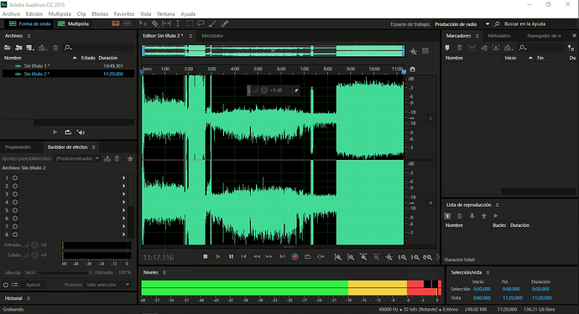
Task: Click import file icon in Archivos panel
Action: point(18,48)
